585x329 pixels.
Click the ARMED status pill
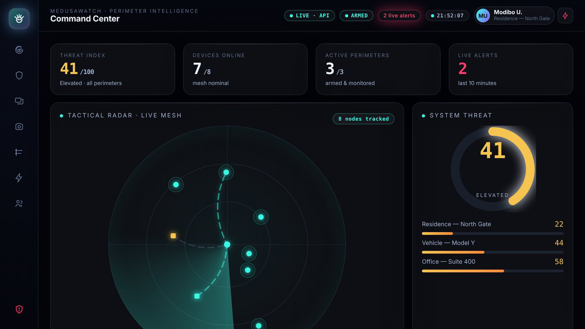356,16
